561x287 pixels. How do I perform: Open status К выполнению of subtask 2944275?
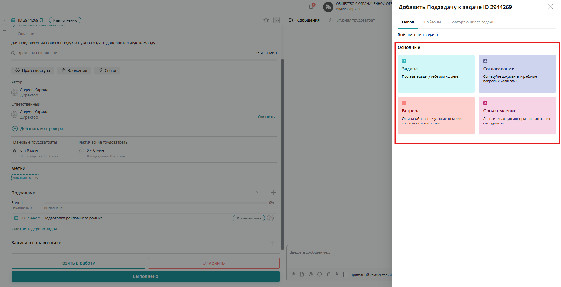(x=249, y=218)
